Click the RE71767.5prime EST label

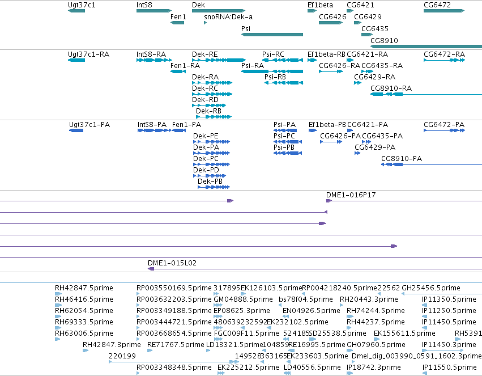176,345
